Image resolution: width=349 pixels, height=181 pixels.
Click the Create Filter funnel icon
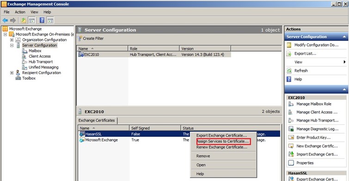(x=80, y=39)
